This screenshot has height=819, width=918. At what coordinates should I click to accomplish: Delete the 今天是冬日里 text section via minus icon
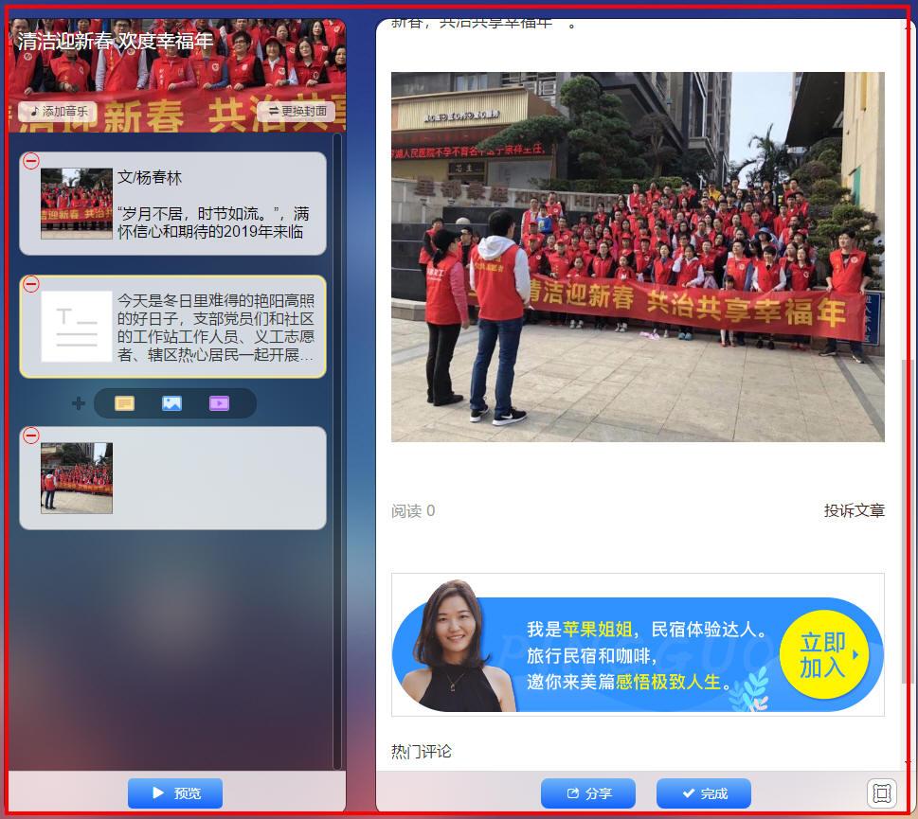click(31, 284)
